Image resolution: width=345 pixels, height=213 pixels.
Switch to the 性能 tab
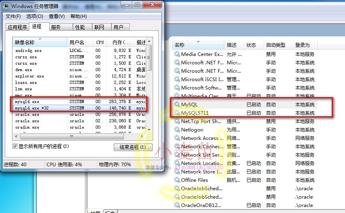tap(82, 27)
